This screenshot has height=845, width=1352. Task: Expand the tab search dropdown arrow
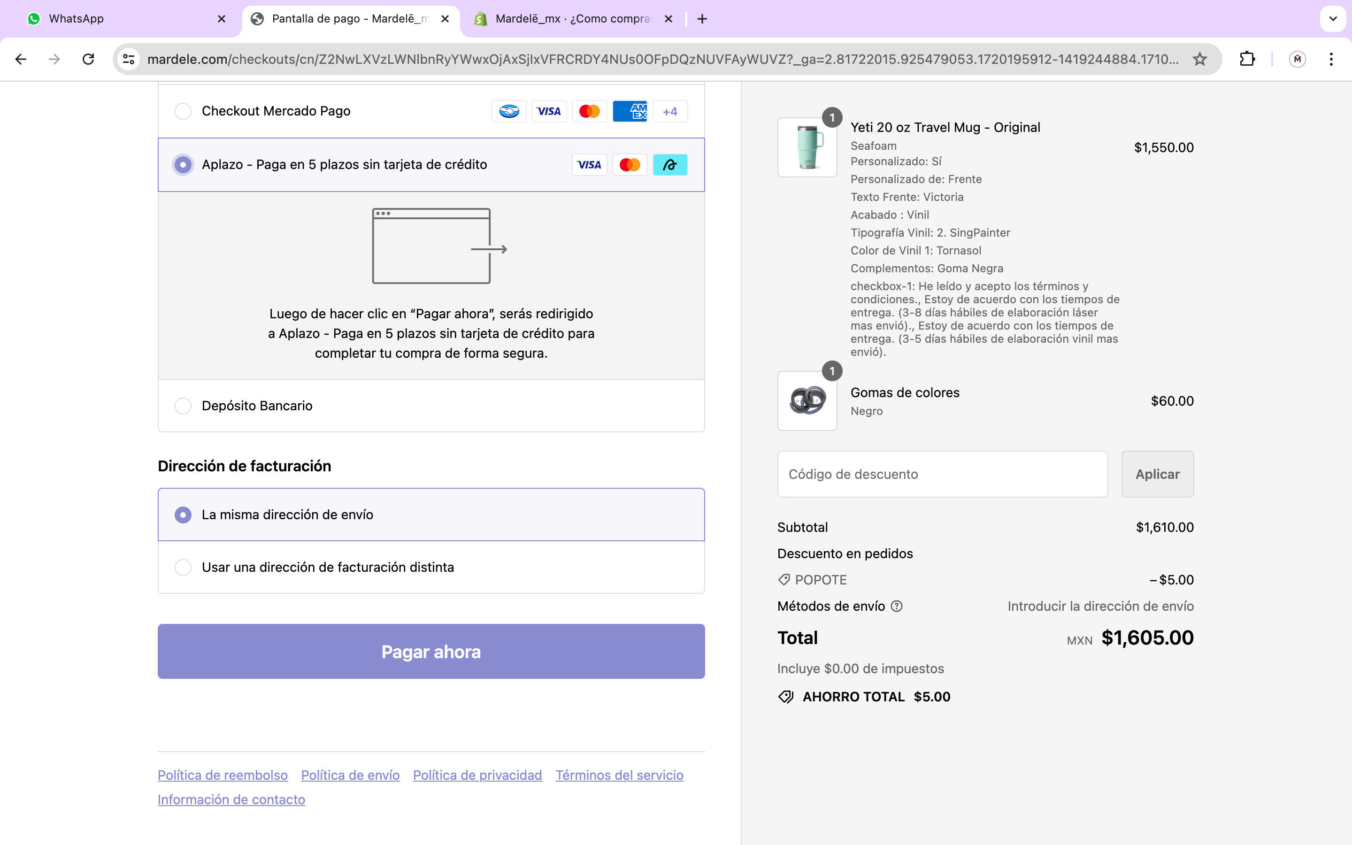1332,19
